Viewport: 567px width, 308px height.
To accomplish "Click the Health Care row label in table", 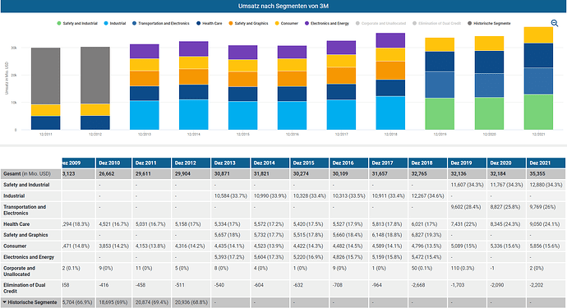I will point(16,224).
